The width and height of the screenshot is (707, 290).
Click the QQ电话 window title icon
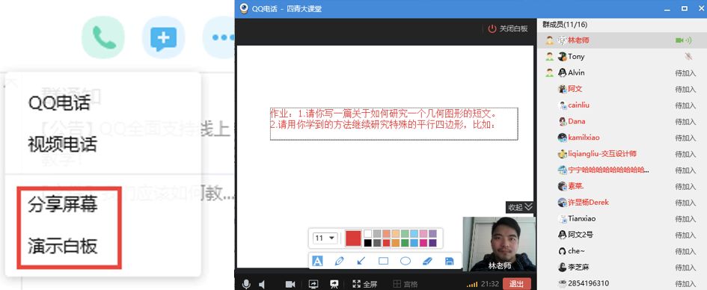pyautogui.click(x=244, y=8)
